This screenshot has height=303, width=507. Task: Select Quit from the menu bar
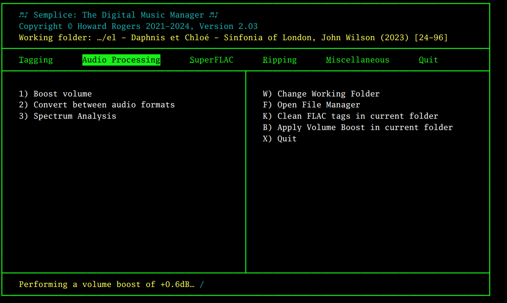(428, 60)
